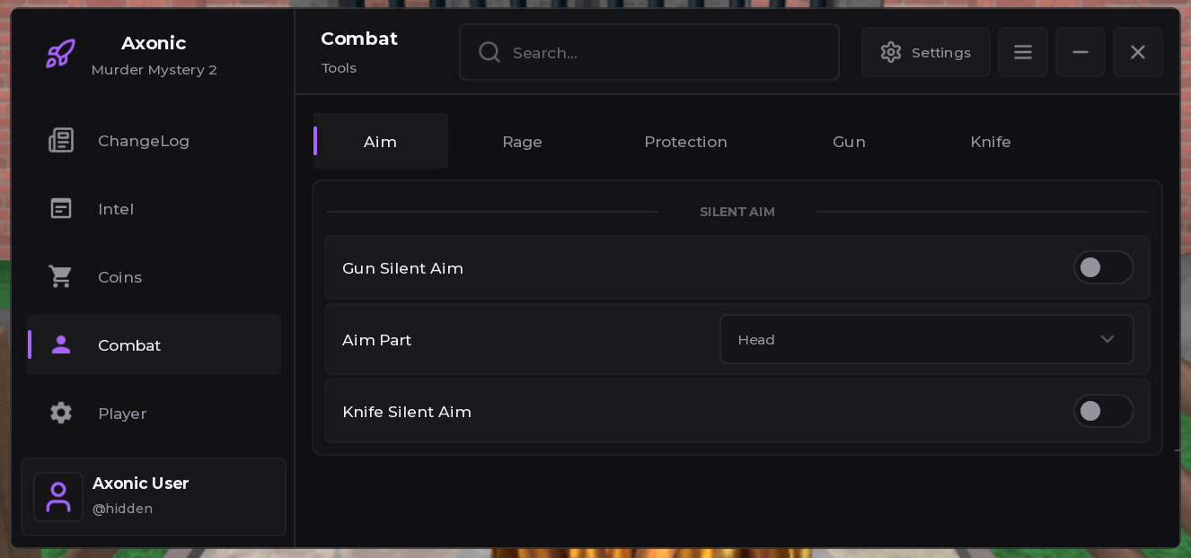
Task: Click the @hidden username text
Action: (x=122, y=509)
